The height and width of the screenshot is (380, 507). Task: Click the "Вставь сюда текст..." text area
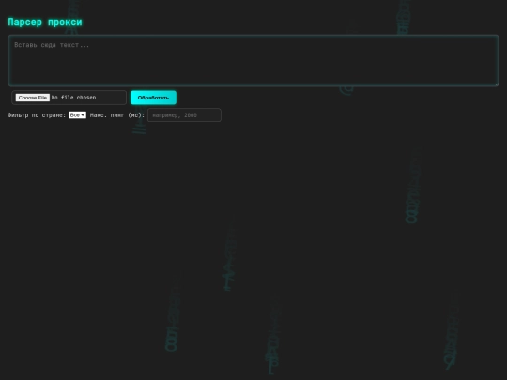(253, 60)
